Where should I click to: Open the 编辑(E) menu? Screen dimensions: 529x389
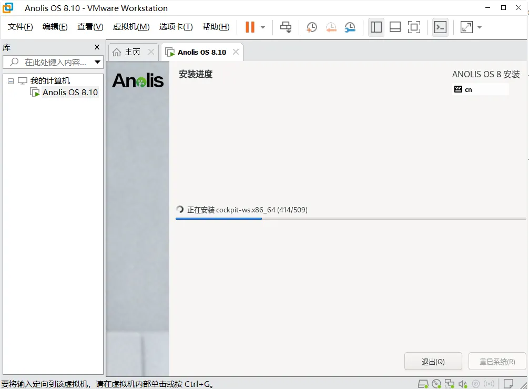coord(55,27)
